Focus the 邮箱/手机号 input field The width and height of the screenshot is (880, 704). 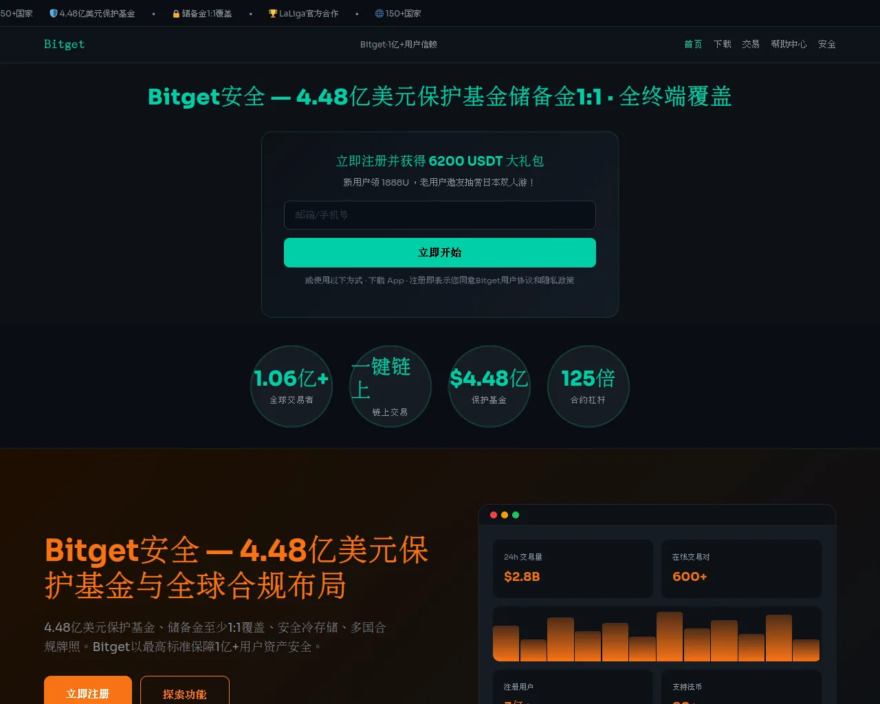440,215
